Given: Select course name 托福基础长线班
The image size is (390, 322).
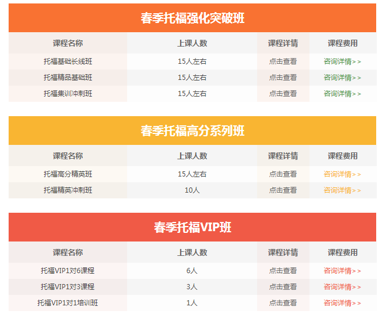Looking at the screenshot, I should point(68,62).
